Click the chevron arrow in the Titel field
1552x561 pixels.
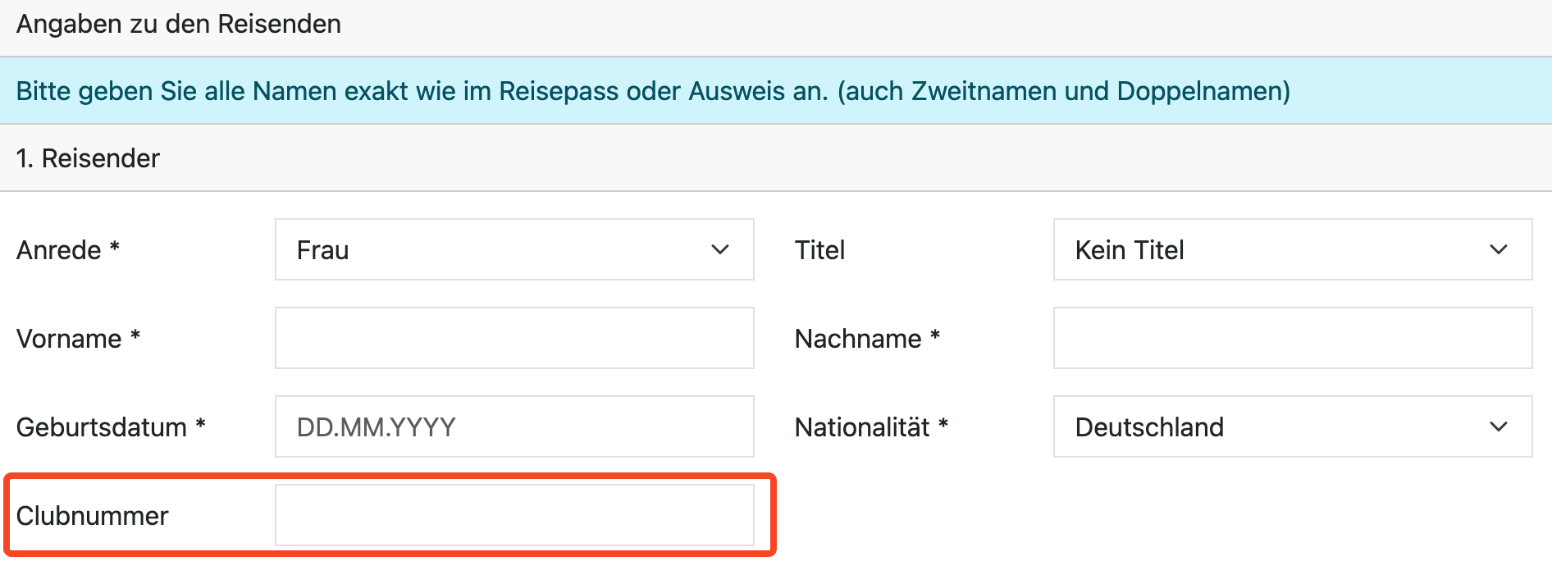(x=1499, y=249)
